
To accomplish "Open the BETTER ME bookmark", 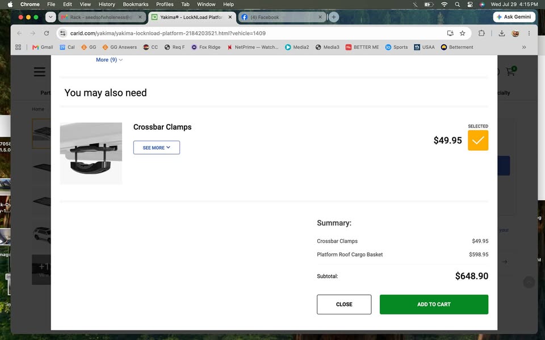I will tap(362, 47).
